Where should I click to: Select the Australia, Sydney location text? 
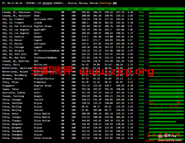click(x=14, y=93)
